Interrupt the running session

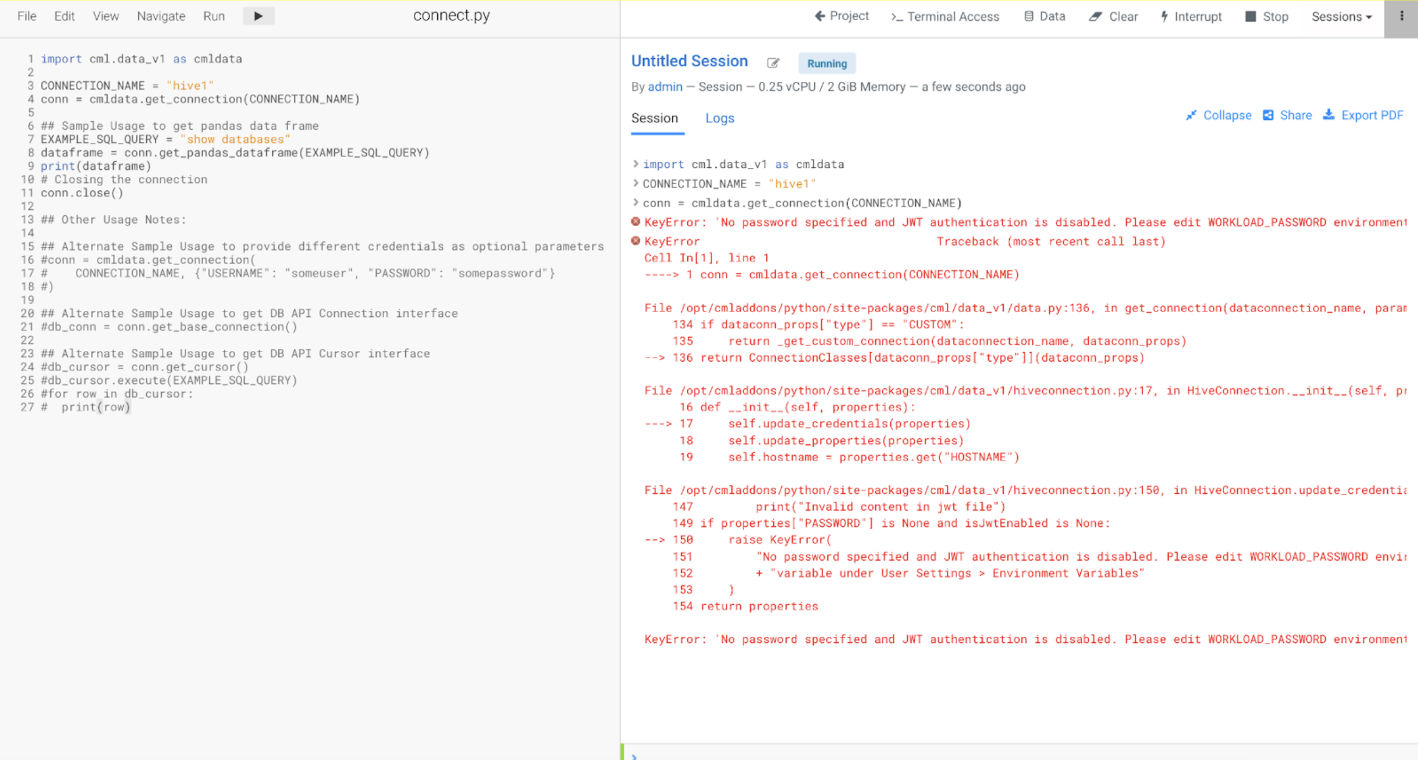click(1191, 16)
